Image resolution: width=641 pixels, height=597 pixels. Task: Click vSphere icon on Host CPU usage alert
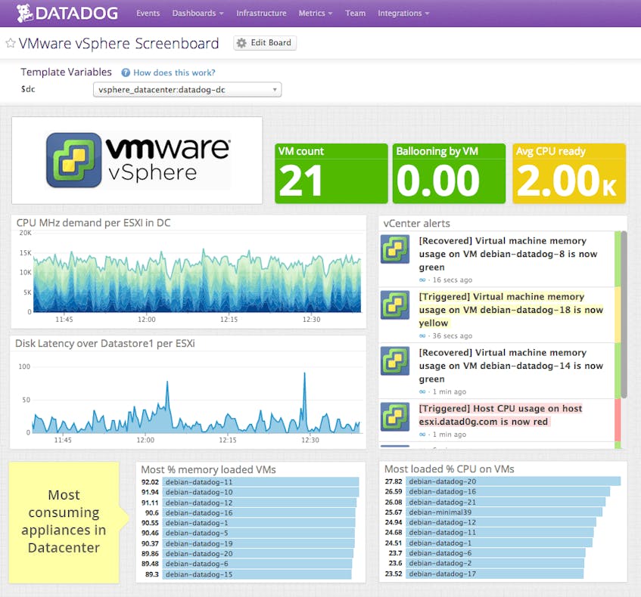[x=395, y=417]
